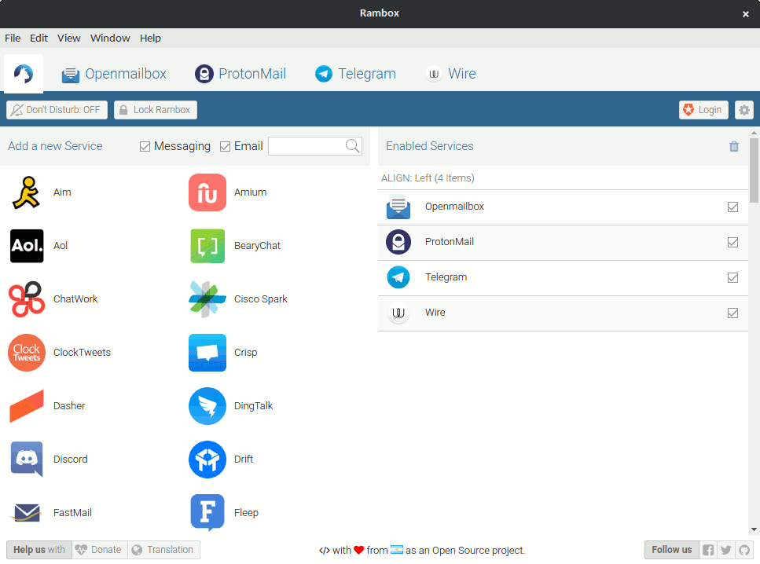760x564 pixels.
Task: Open the GitHub follow icon
Action: coord(744,550)
